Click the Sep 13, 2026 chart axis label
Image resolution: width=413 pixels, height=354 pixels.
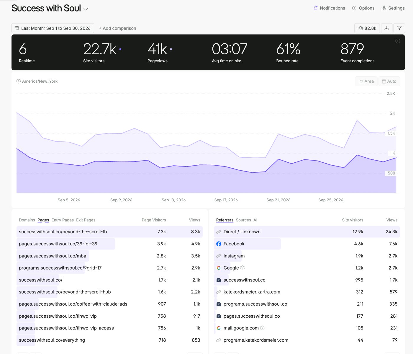click(174, 200)
